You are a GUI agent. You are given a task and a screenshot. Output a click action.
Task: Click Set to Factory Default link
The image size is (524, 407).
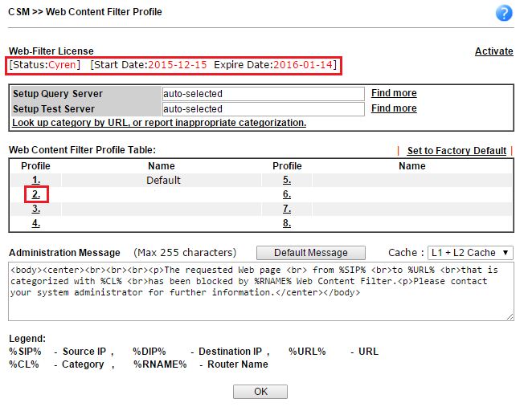point(456,151)
